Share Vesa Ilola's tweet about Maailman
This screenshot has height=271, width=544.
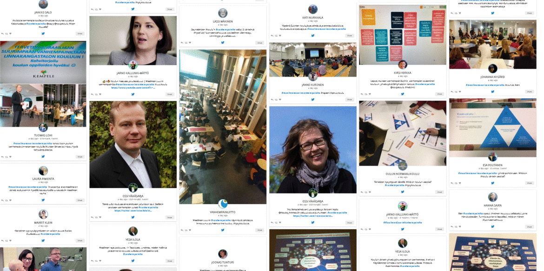(169, 261)
